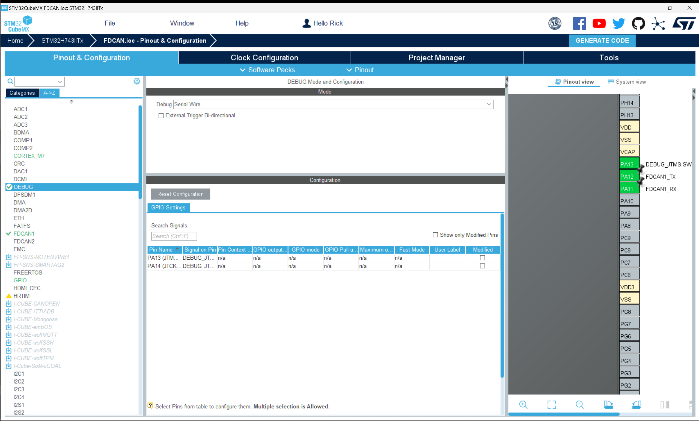Open the Debug Serial Wire dropdown
This screenshot has height=421, width=699.
click(333, 104)
